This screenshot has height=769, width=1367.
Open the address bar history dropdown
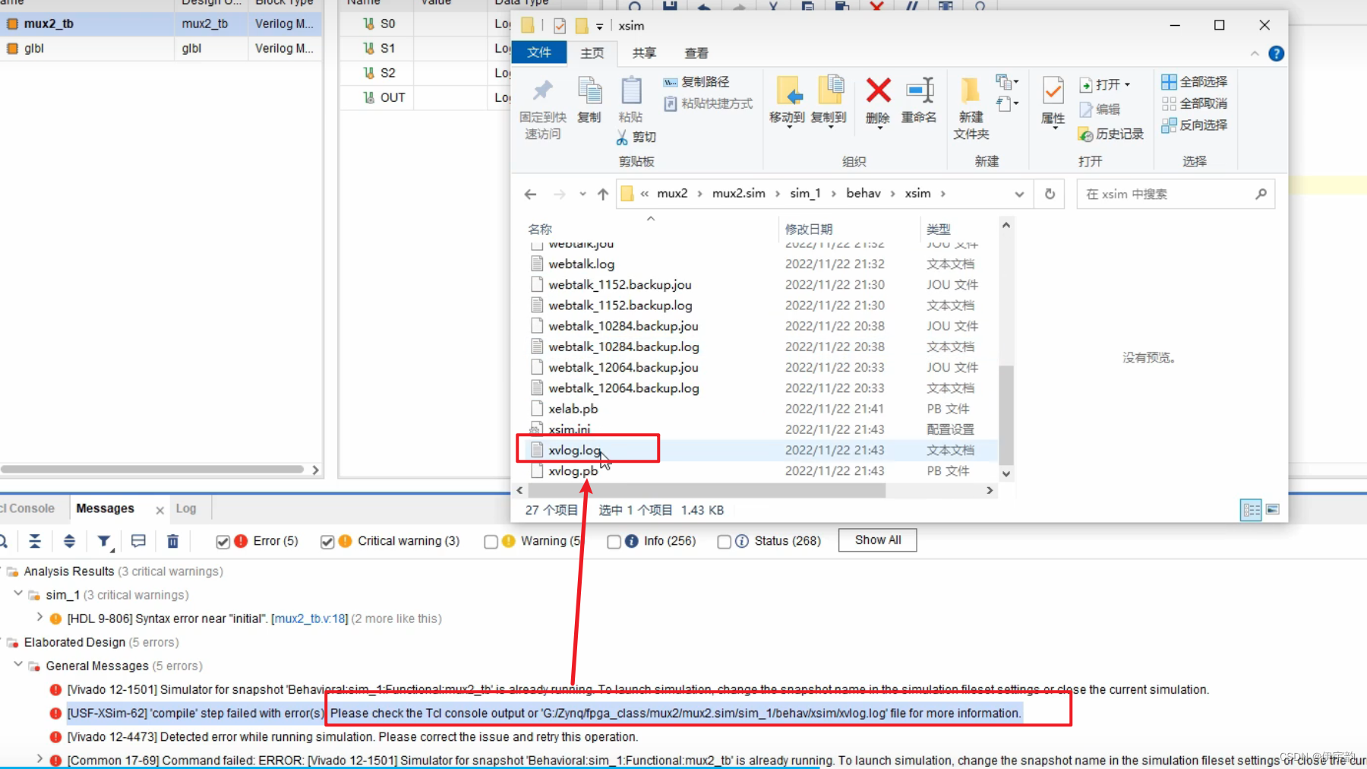pyautogui.click(x=1019, y=195)
